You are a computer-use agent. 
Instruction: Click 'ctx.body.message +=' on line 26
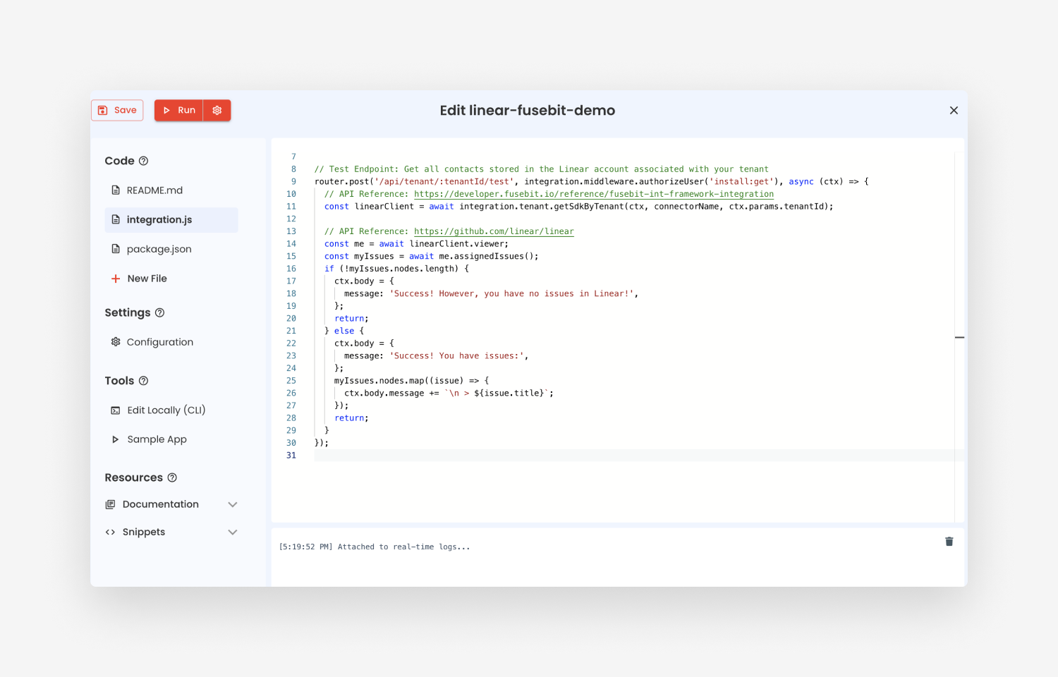click(x=391, y=394)
